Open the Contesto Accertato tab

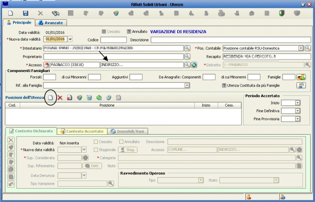[x=82, y=131]
